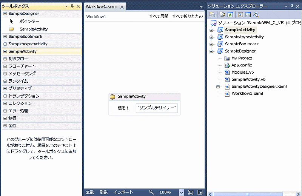302x196 pixels.
Task: Pin the toolbox panel with pushpin
Action: coord(72,6)
